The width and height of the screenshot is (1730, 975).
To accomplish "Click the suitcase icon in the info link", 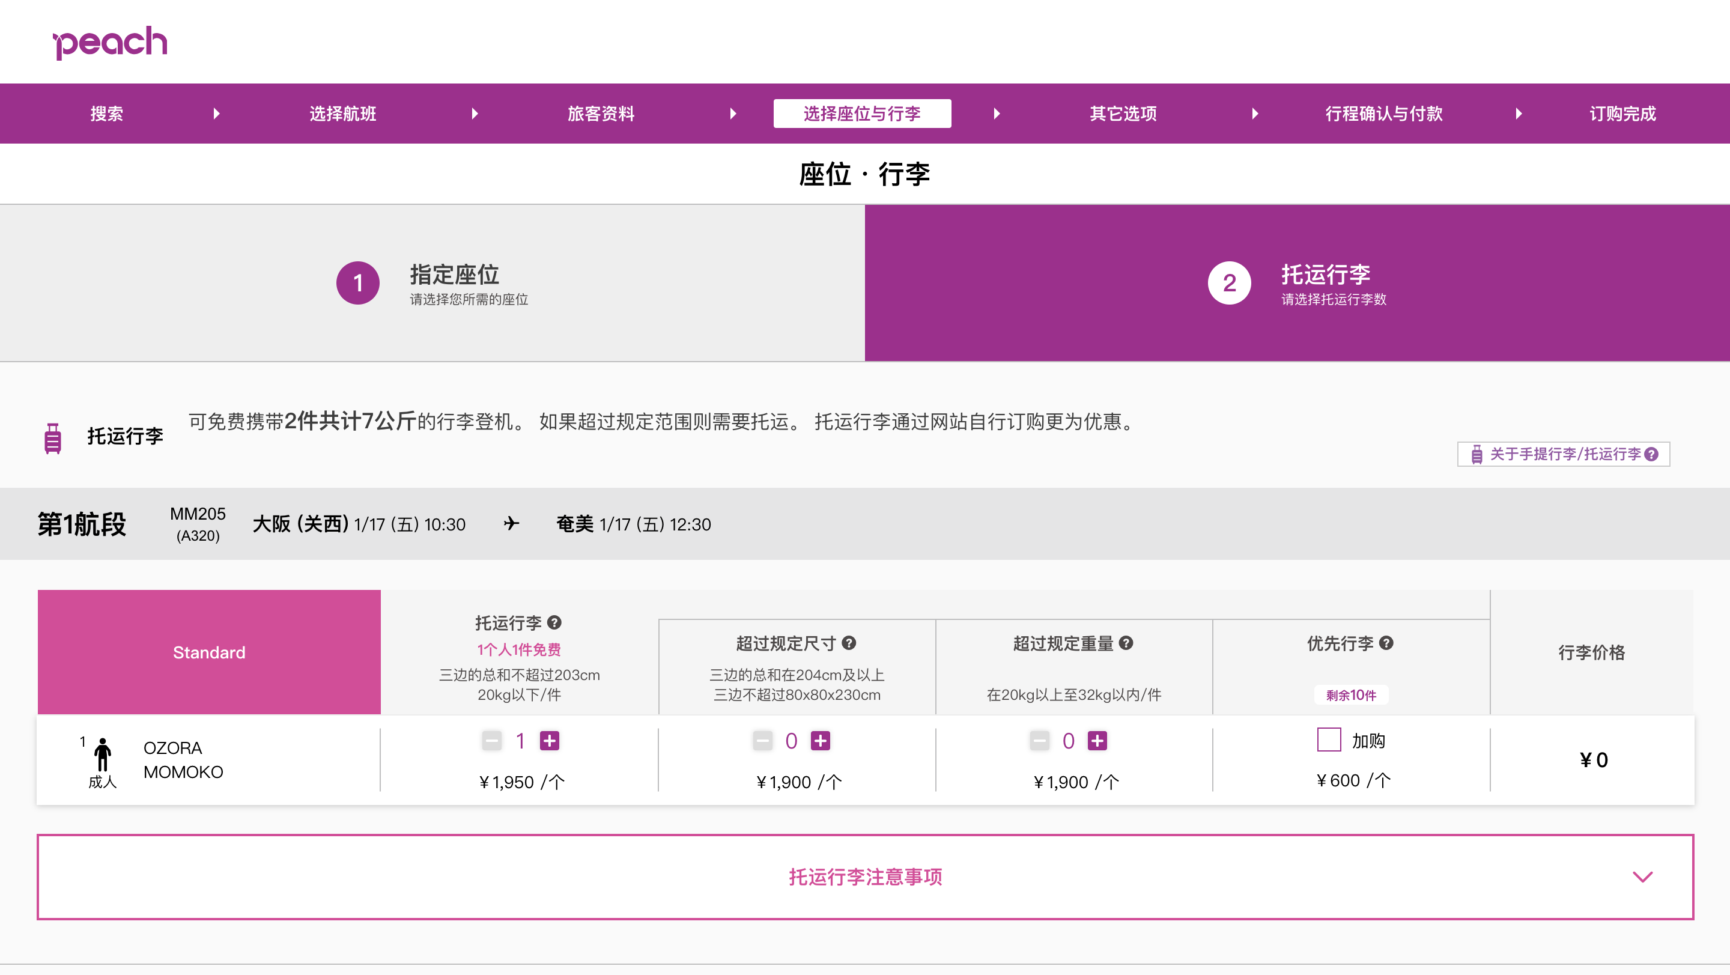I will coord(1477,455).
